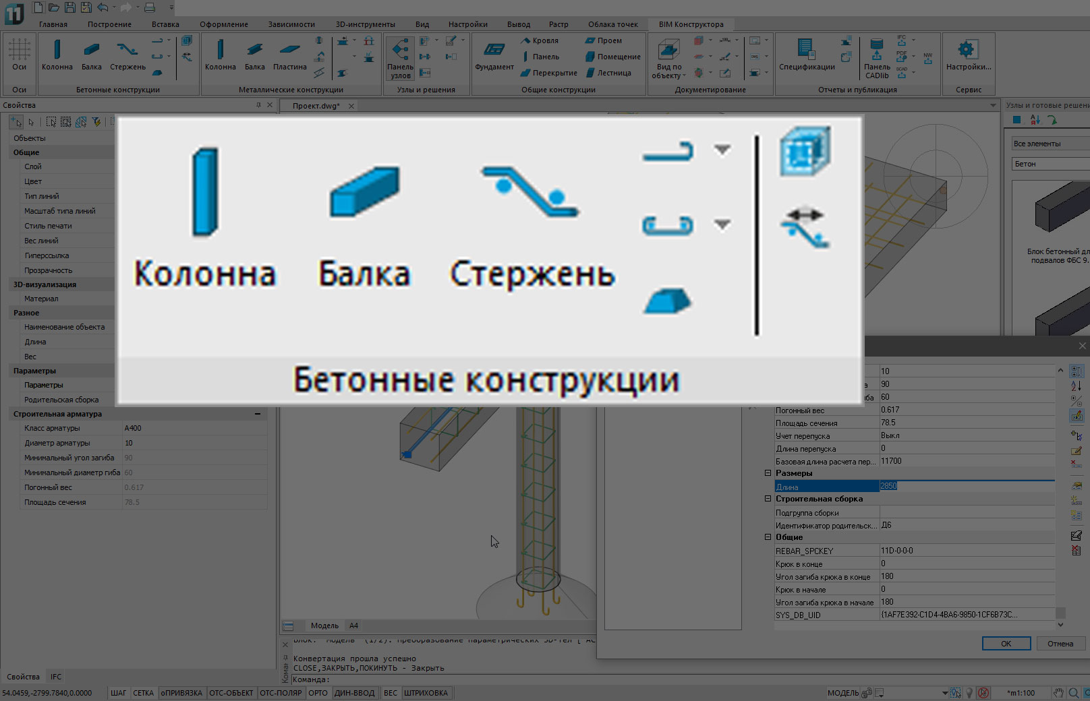Click the Open file folder icon

point(53,7)
